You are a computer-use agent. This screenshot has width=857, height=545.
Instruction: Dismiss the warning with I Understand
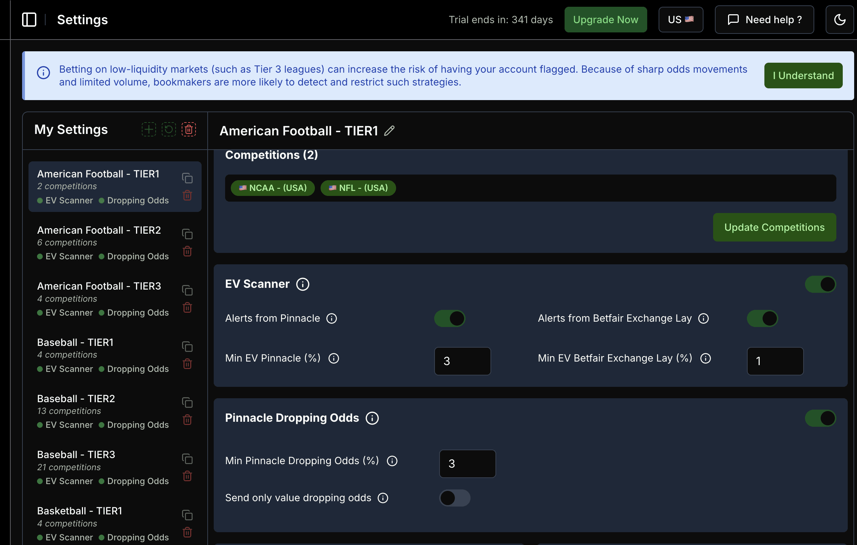(803, 75)
